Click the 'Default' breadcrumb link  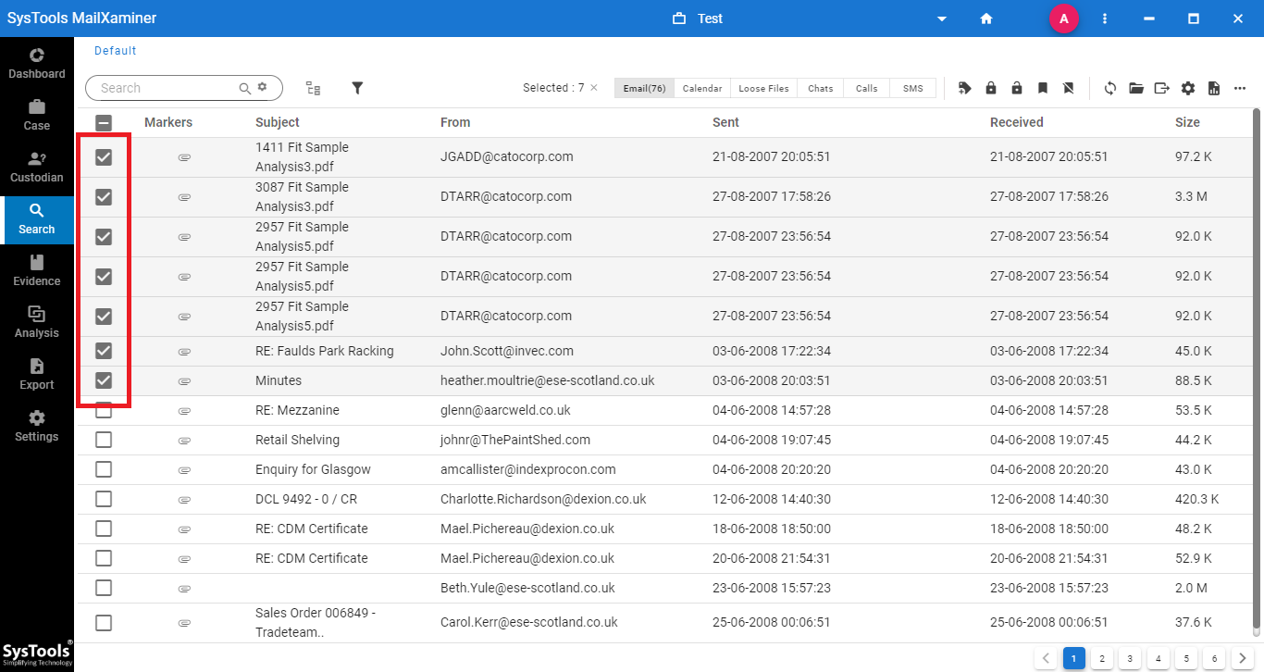[115, 51]
